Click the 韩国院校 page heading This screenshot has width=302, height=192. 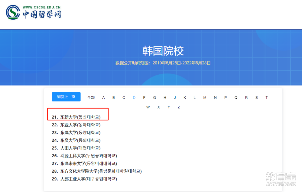[163, 51]
